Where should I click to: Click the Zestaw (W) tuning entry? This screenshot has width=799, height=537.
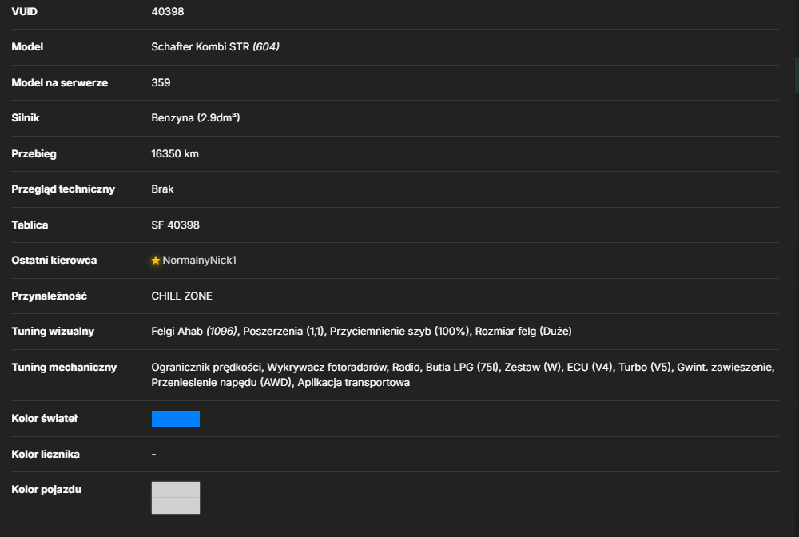tap(532, 368)
